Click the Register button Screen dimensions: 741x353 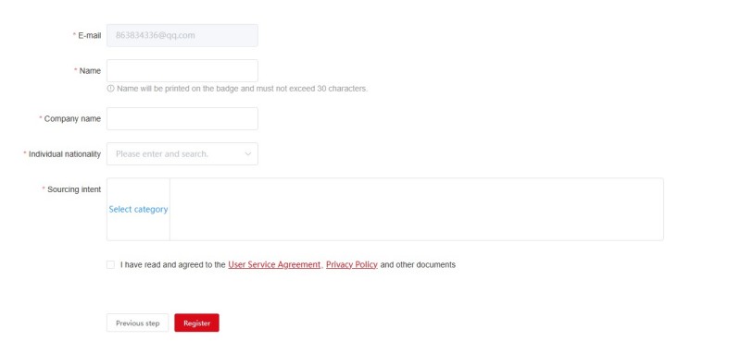[196, 323]
